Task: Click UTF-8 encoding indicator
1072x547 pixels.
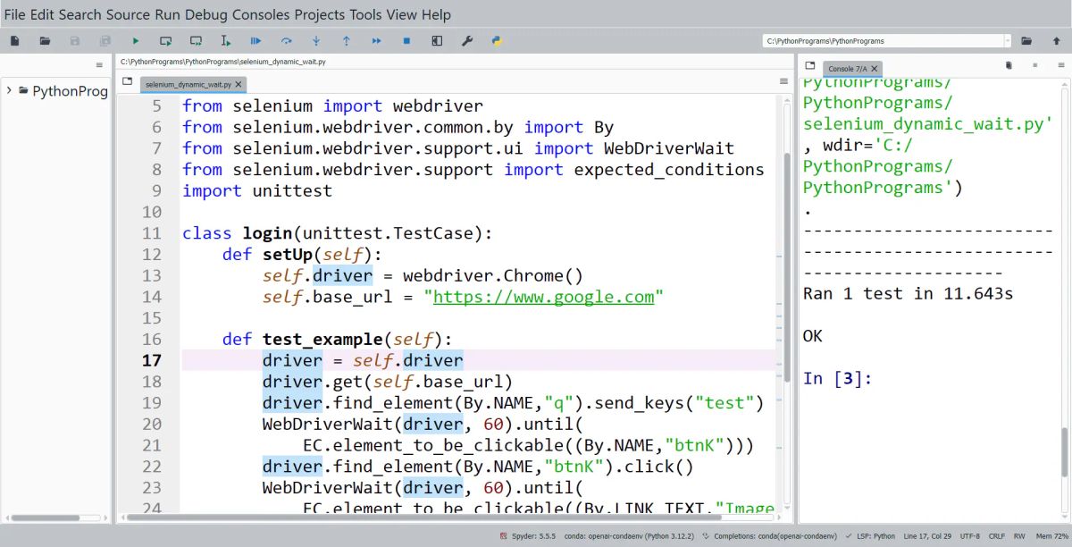Action: [969, 536]
